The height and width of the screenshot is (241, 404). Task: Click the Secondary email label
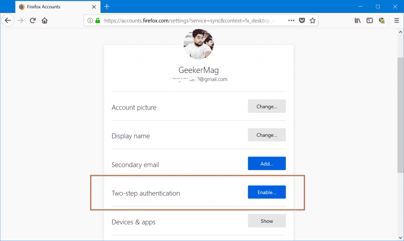135,165
